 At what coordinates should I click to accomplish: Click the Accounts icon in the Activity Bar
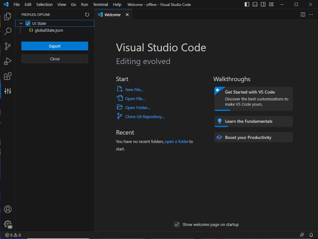[x=7, y=209]
